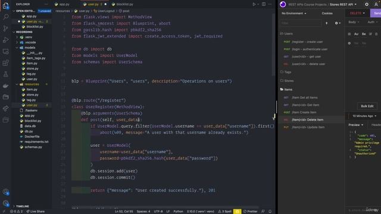This screenshot has width=381, height=214.
Task: Click the Ln 52, Col 55 status entry
Action: click(124, 212)
